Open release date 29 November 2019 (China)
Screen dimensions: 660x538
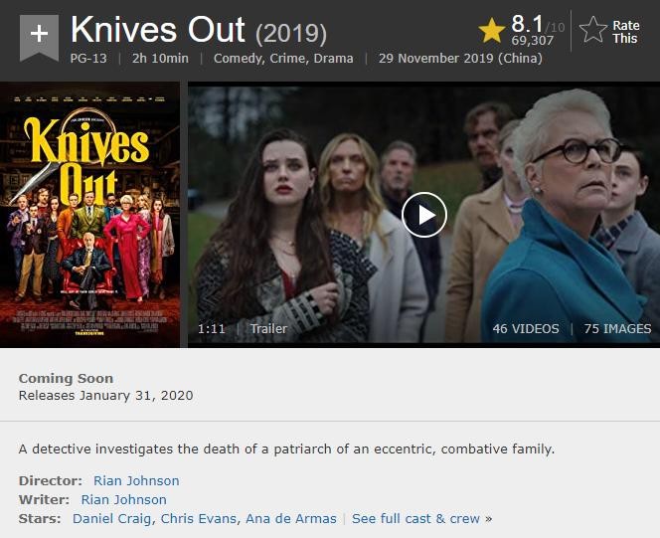(x=460, y=58)
